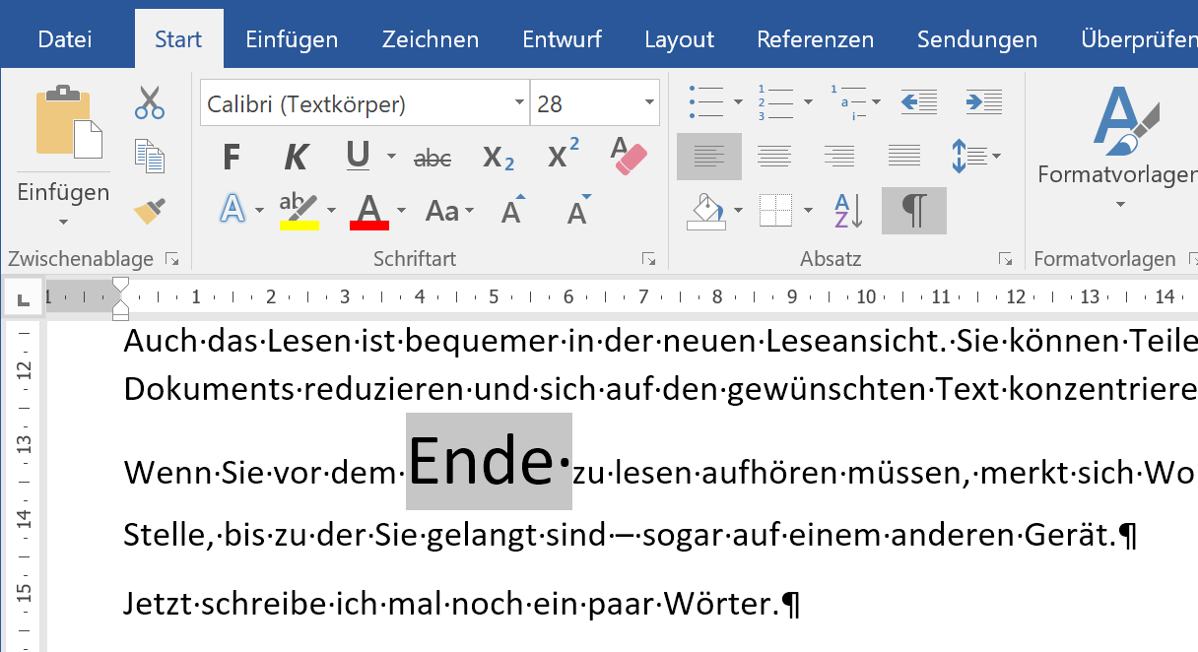Toggle bold with the F icon
Viewport: 1198px width, 652px height.
click(x=233, y=156)
